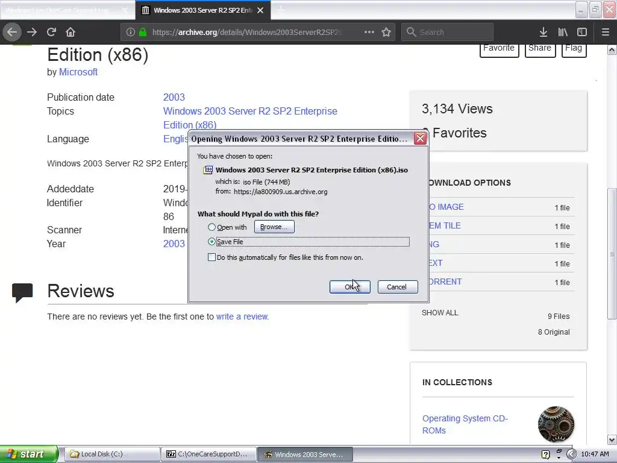Viewport: 617px width, 463px height.
Task: Check Do this automatically for files
Action: coord(211,257)
